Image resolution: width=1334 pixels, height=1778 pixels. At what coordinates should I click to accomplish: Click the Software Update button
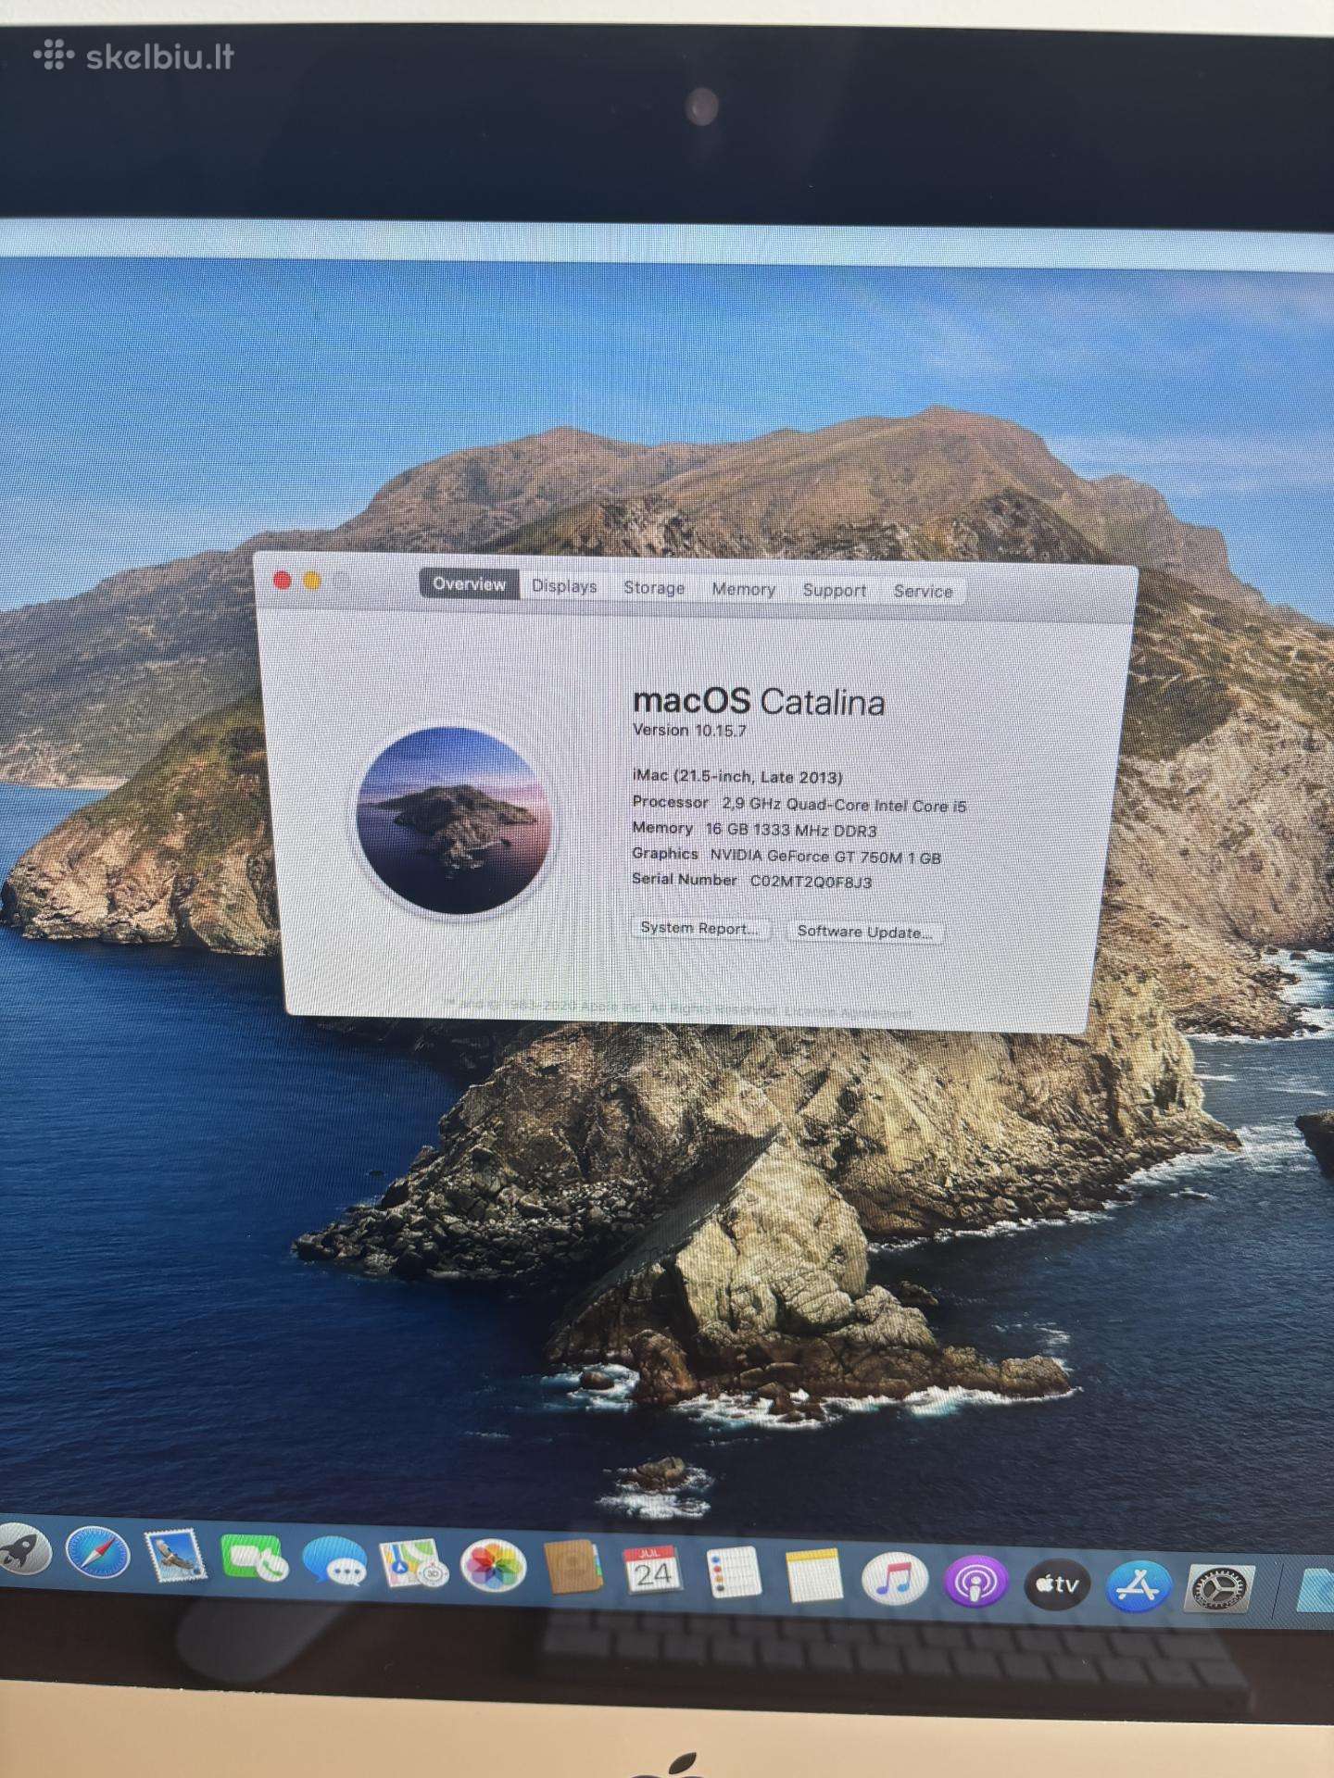pos(865,932)
